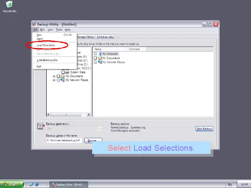Viewport: 251px width, 188px height.
Task: Click My Computer icon in file list
Action: pyautogui.click(x=100, y=54)
